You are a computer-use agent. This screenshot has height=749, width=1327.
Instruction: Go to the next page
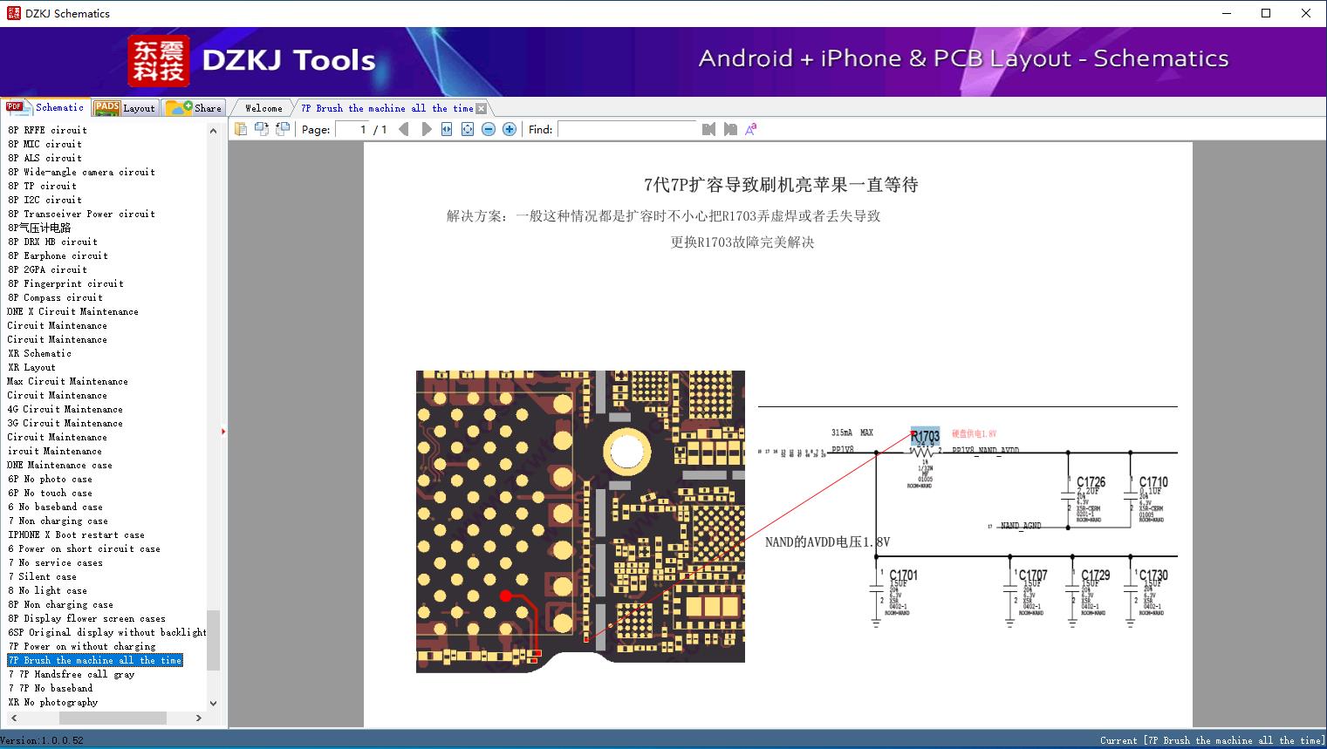426,129
